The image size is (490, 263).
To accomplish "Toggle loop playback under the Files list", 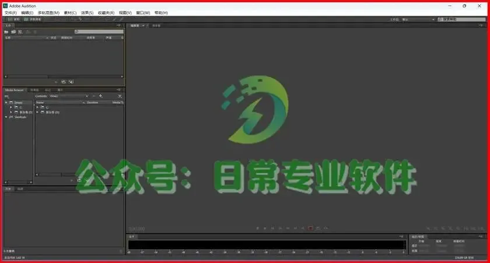I will [x=64, y=82].
